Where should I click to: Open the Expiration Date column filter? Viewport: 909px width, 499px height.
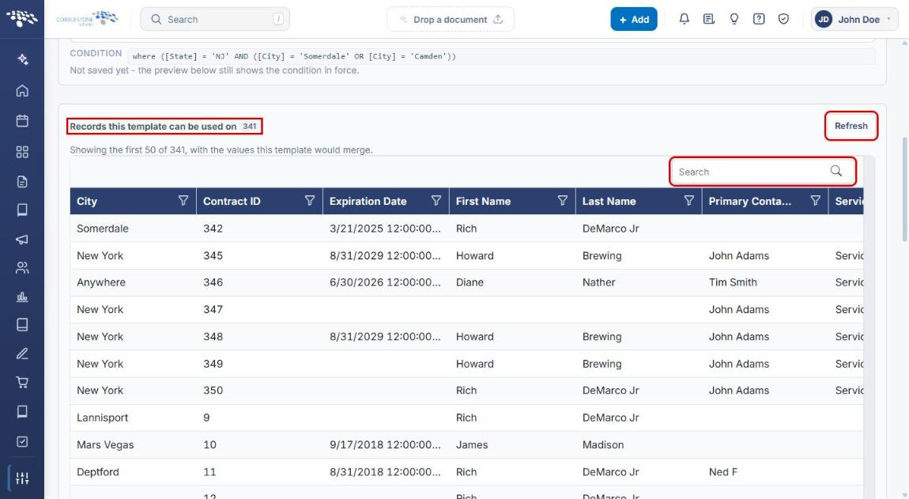pos(436,201)
